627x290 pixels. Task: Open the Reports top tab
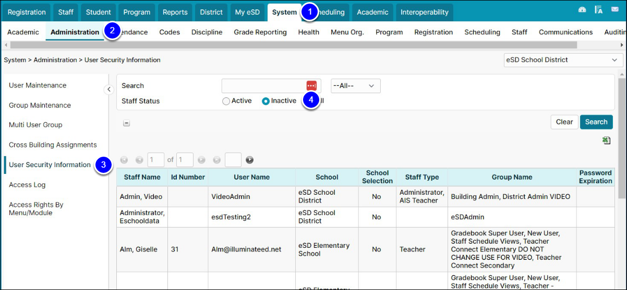tap(175, 12)
